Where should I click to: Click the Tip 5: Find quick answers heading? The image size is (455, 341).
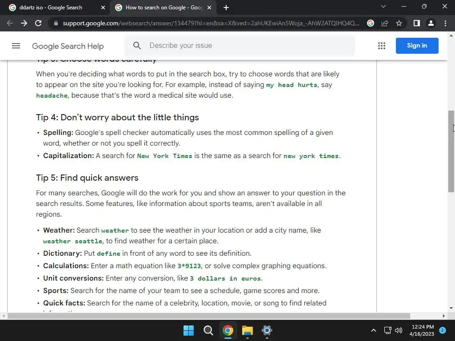click(x=87, y=178)
